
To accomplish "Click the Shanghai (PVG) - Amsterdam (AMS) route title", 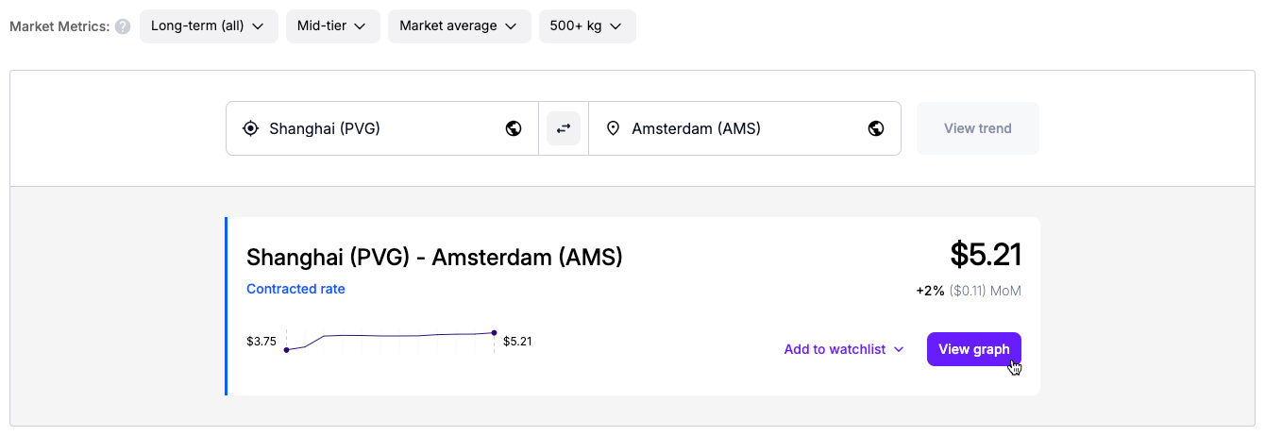I will point(434,257).
